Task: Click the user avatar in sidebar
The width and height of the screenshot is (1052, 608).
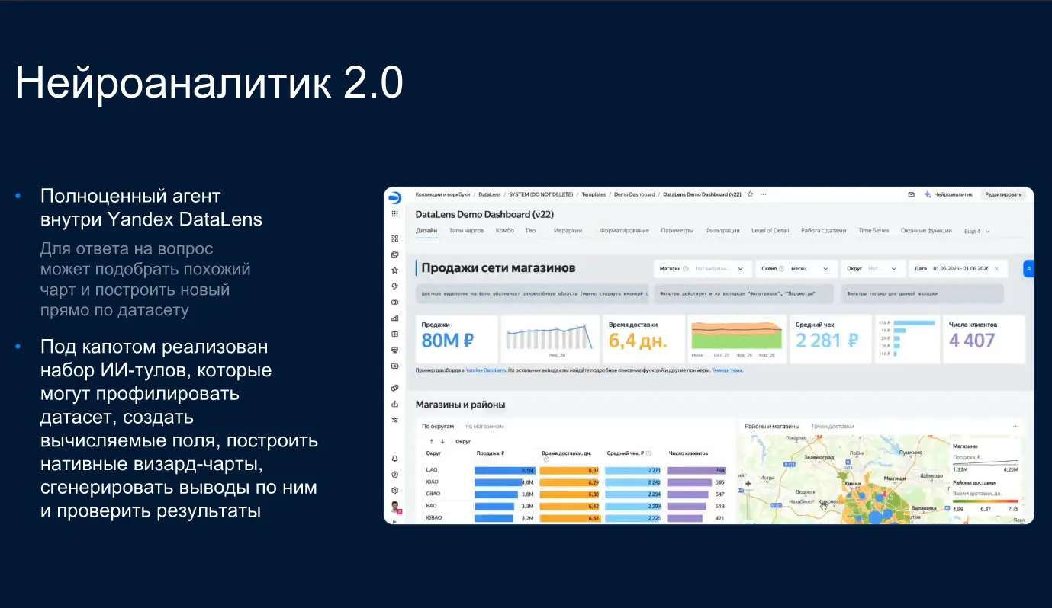Action: (394, 507)
